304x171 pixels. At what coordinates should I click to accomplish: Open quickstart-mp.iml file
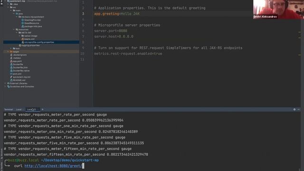click(x=21, y=77)
